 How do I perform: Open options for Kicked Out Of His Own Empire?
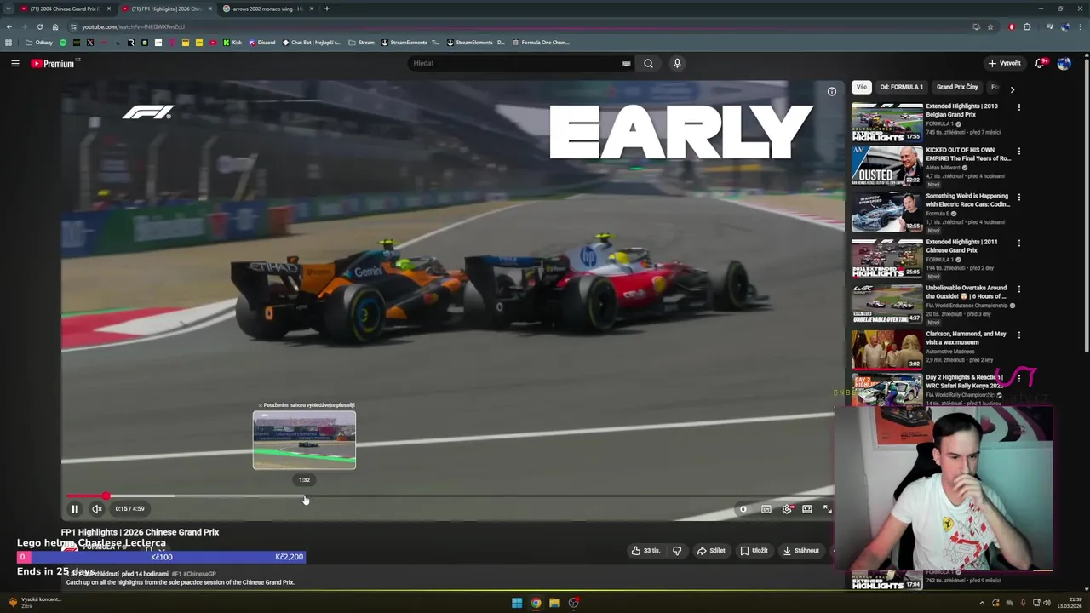point(1018,152)
